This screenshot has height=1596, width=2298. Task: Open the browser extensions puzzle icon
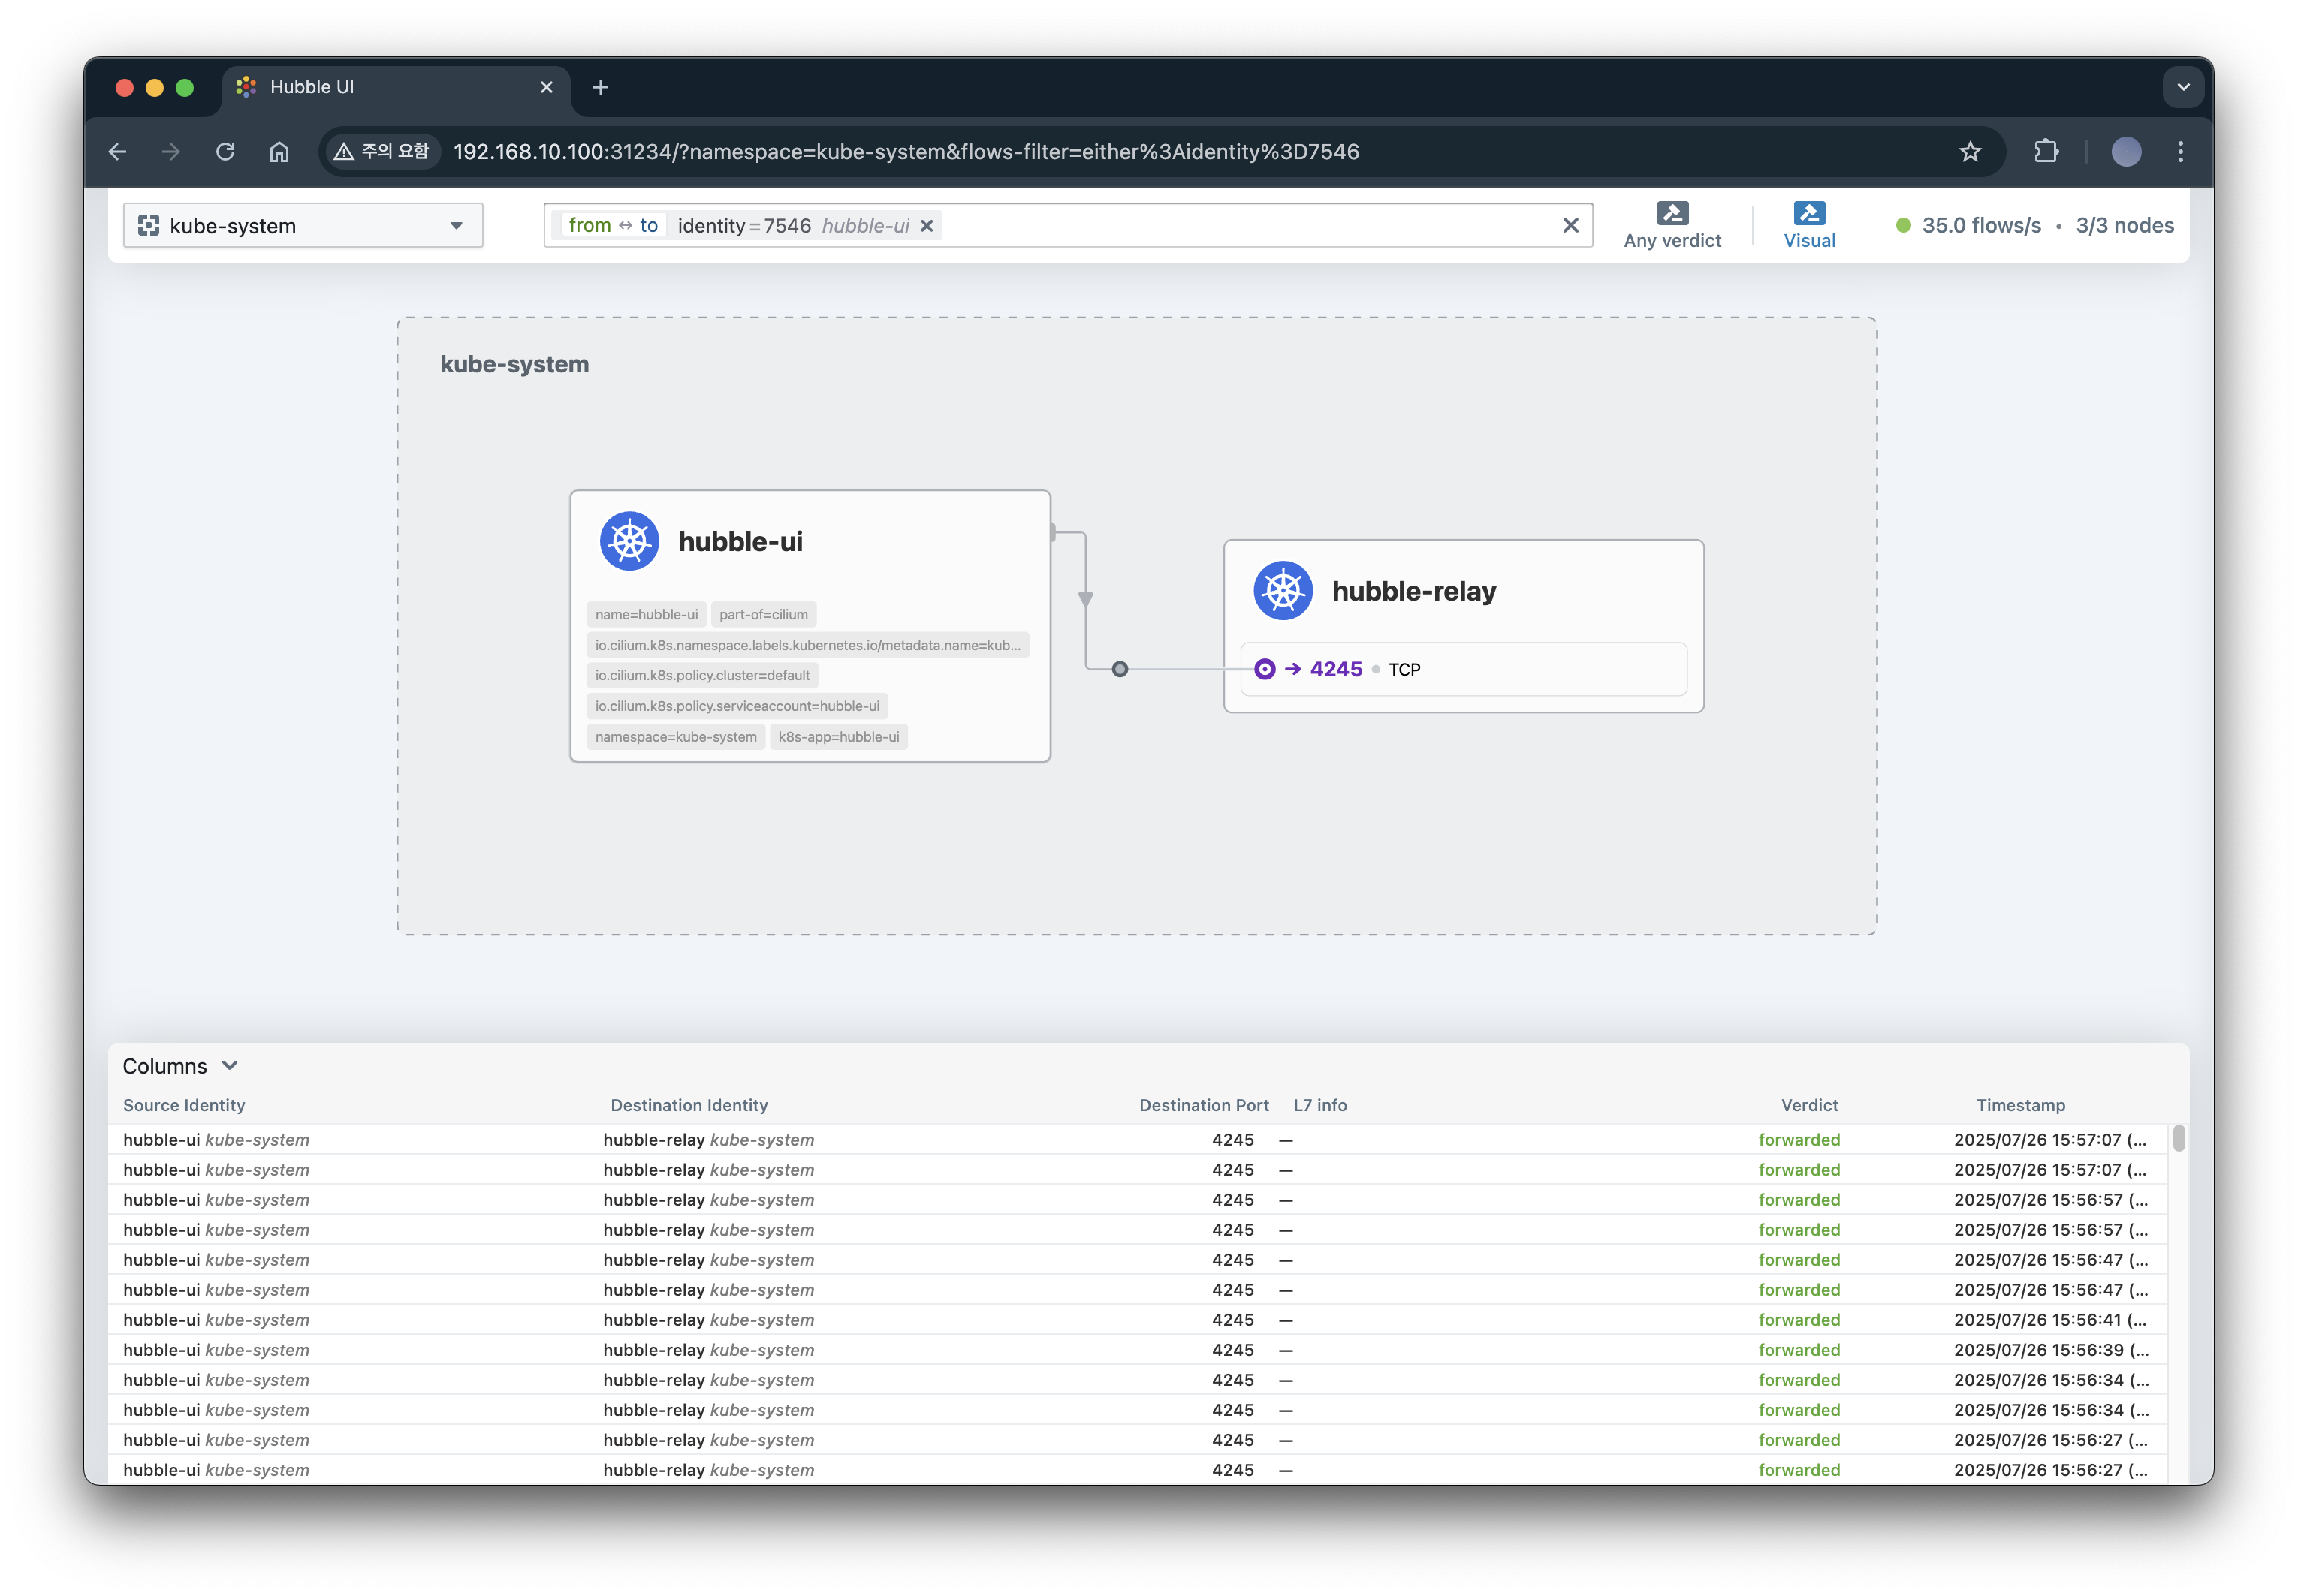[2046, 152]
